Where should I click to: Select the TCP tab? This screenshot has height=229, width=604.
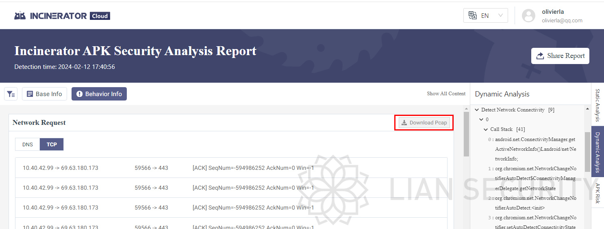click(52, 144)
